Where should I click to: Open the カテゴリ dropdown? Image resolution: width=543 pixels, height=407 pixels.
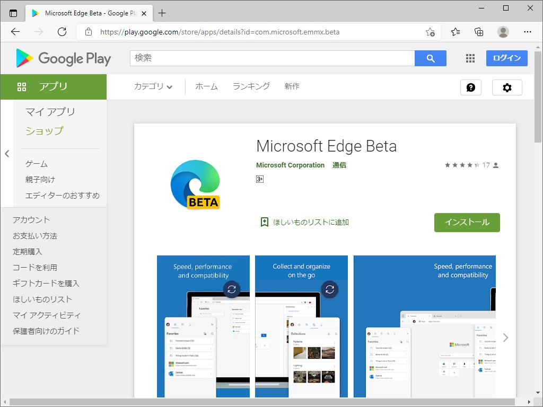(x=153, y=87)
